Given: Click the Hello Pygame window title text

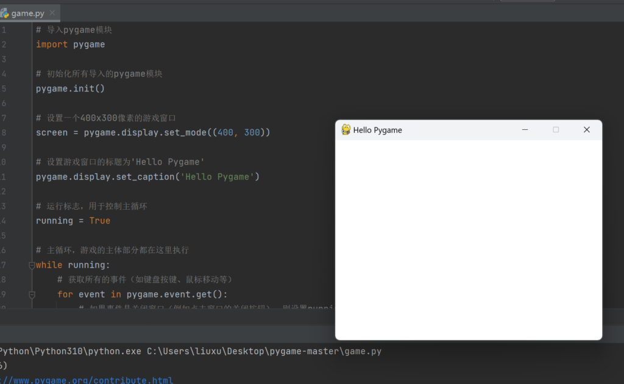Looking at the screenshot, I should point(377,130).
